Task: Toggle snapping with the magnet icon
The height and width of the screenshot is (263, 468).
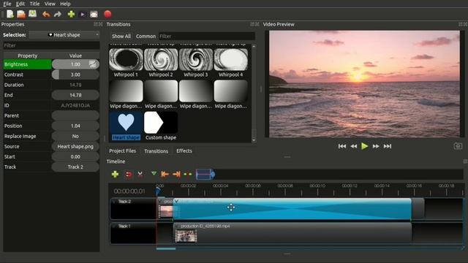Action: [129, 175]
